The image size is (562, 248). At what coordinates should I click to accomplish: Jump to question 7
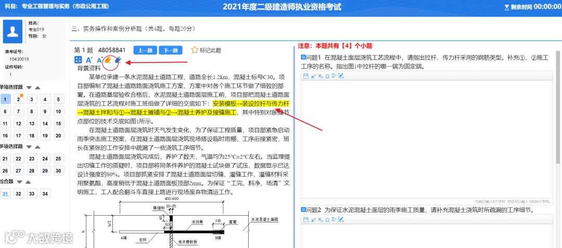(x=19, y=111)
